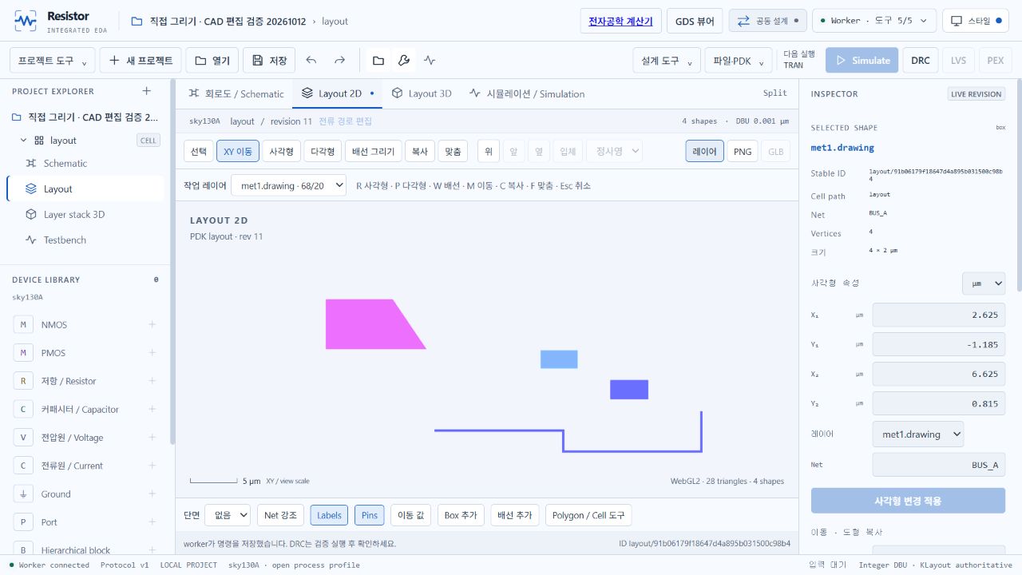This screenshot has height=575, width=1022.
Task: Click the Current source C device icon
Action: point(23,466)
